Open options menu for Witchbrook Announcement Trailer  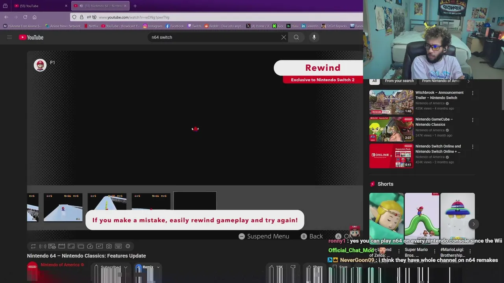click(x=472, y=93)
